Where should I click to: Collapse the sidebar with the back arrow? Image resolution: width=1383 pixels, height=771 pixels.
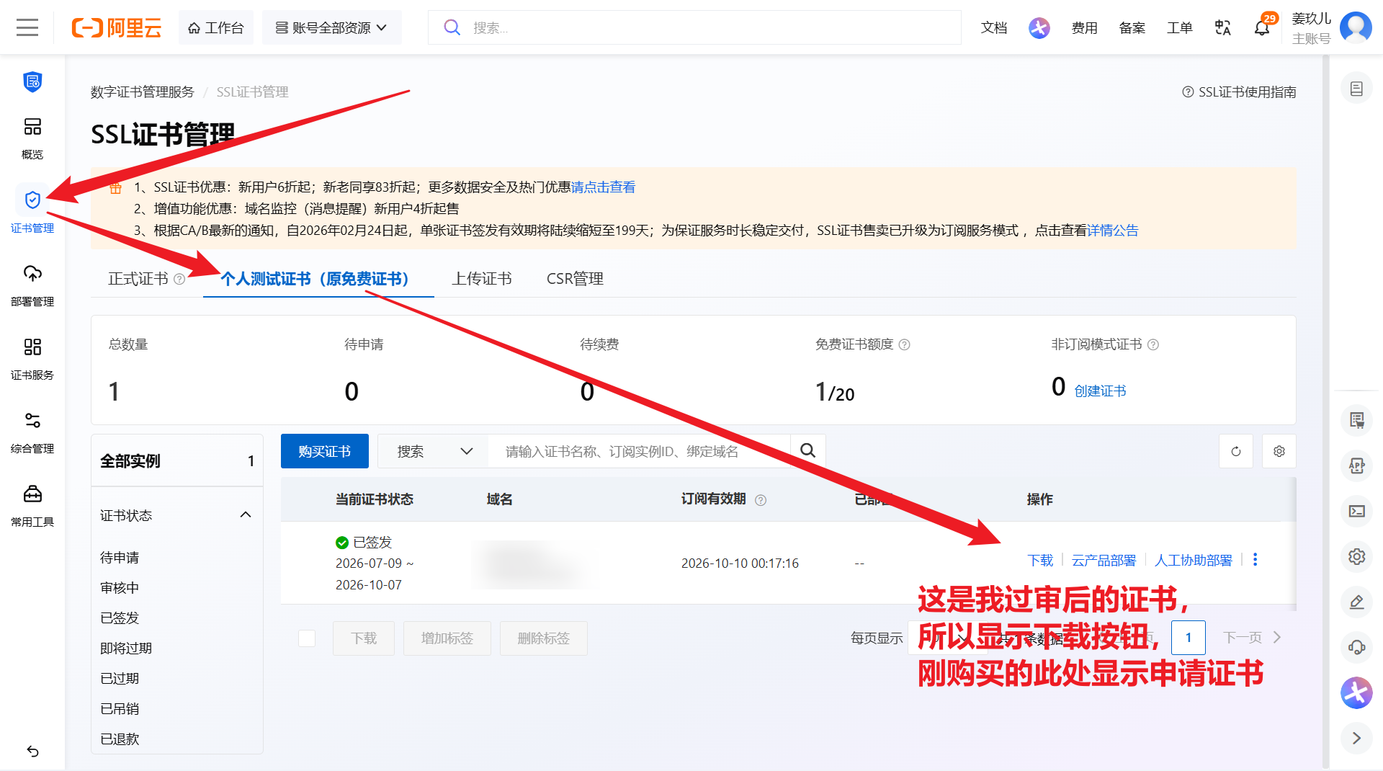[x=32, y=752]
